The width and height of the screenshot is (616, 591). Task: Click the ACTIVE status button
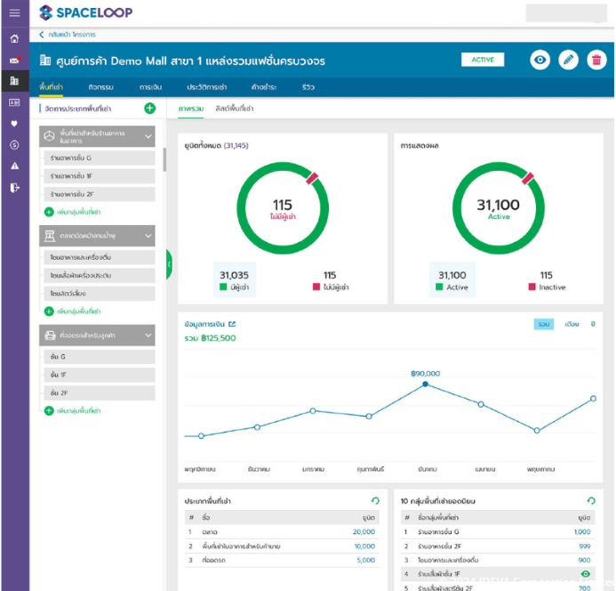click(483, 60)
